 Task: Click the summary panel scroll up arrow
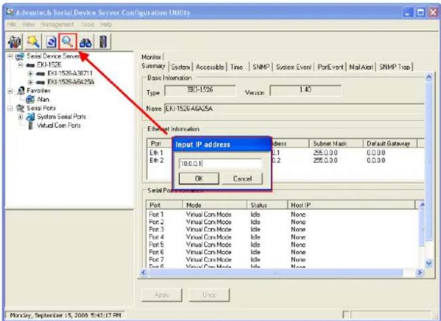[x=429, y=77]
